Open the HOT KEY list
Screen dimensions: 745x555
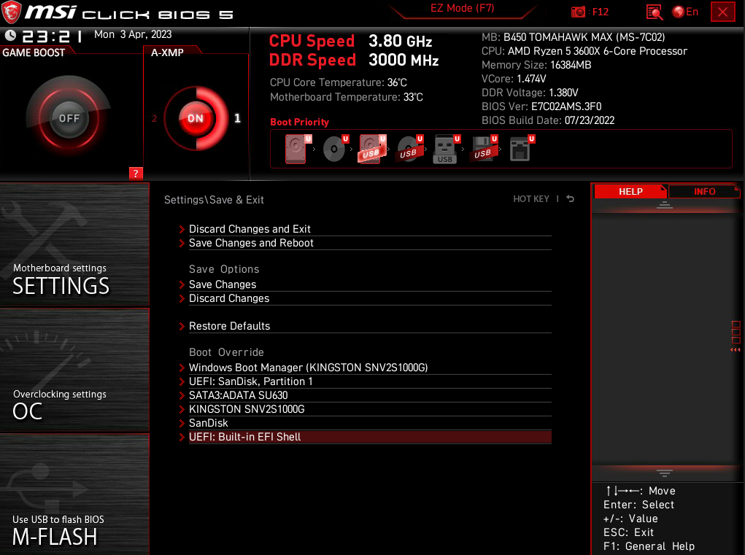(x=530, y=199)
